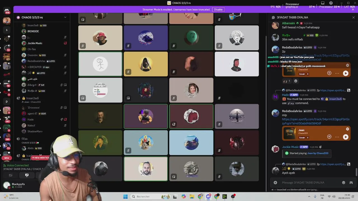Open the woman portrait avatar tile
The width and height of the screenshot is (358, 201).
click(191, 90)
